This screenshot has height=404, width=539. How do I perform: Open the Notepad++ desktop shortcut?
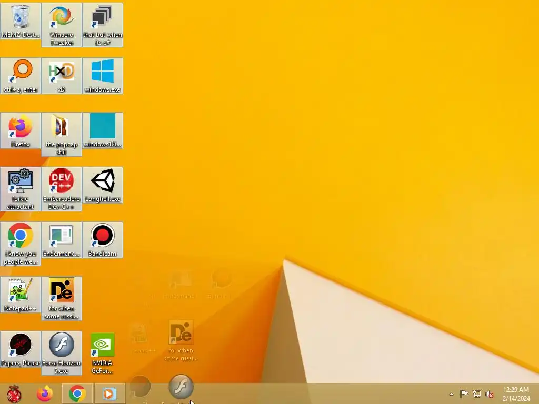(x=21, y=295)
